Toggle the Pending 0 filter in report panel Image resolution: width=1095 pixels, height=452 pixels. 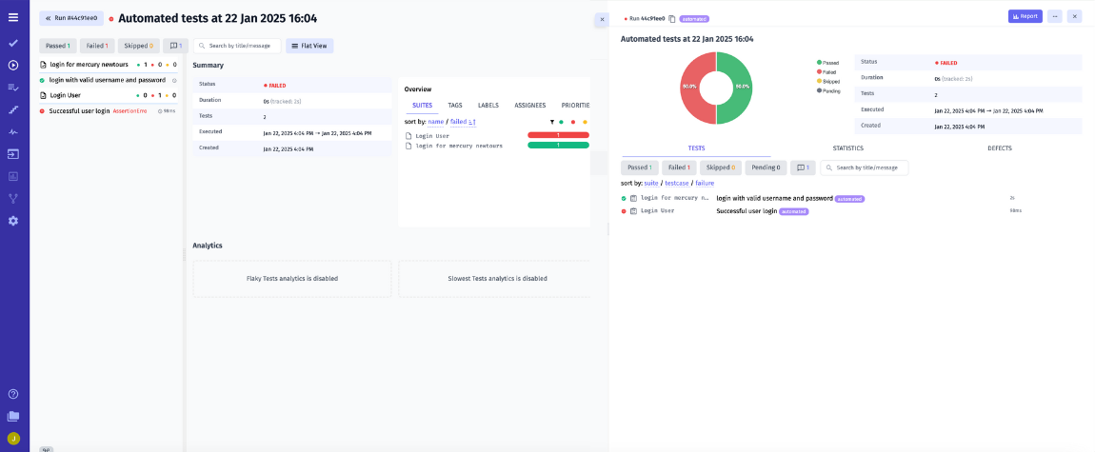(x=765, y=167)
